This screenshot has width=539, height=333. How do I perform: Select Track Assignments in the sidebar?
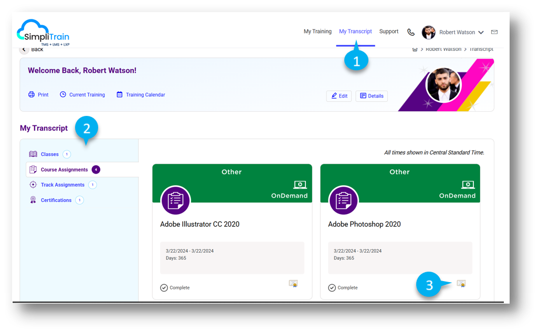coord(62,185)
